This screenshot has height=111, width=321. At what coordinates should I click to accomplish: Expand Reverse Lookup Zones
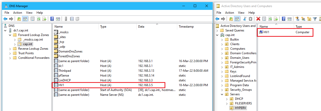click(x=10, y=49)
